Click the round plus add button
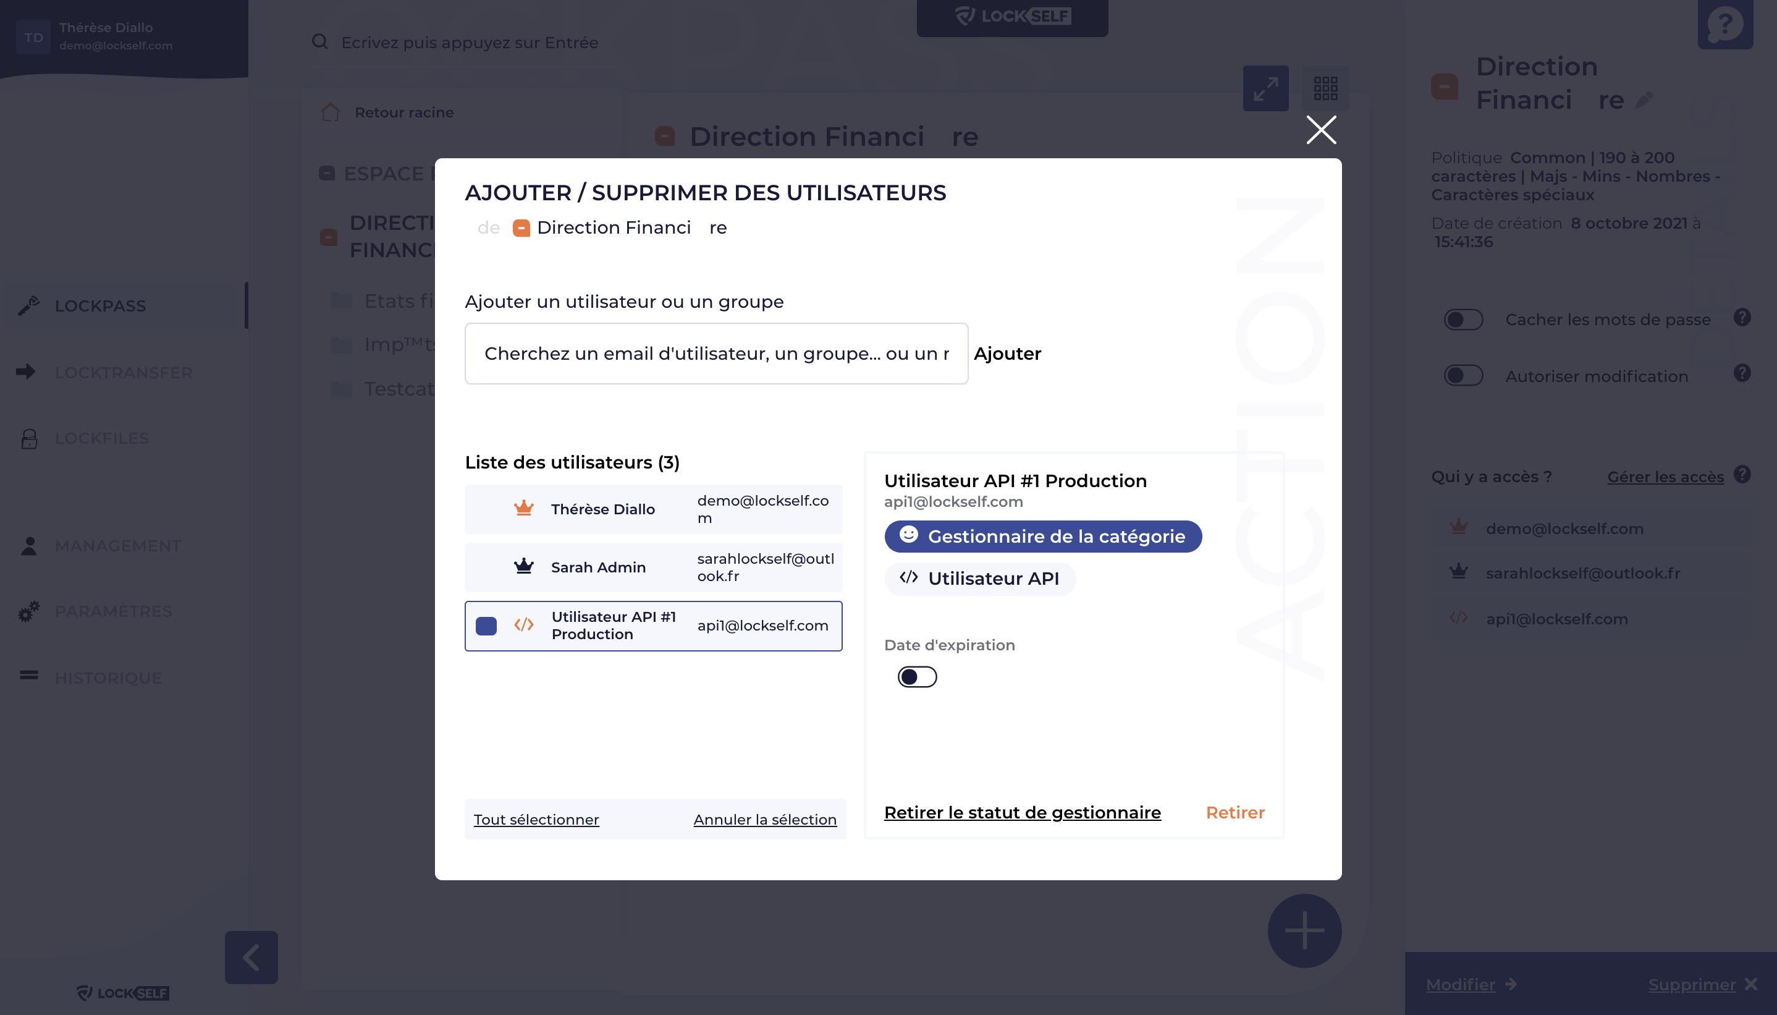Image resolution: width=1777 pixels, height=1015 pixels. 1304,930
